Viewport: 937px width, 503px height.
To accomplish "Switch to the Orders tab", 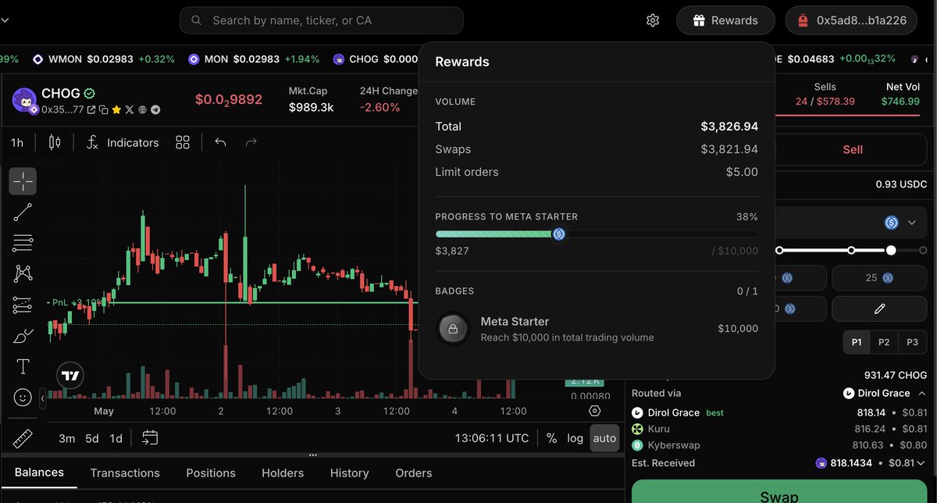I will click(414, 473).
